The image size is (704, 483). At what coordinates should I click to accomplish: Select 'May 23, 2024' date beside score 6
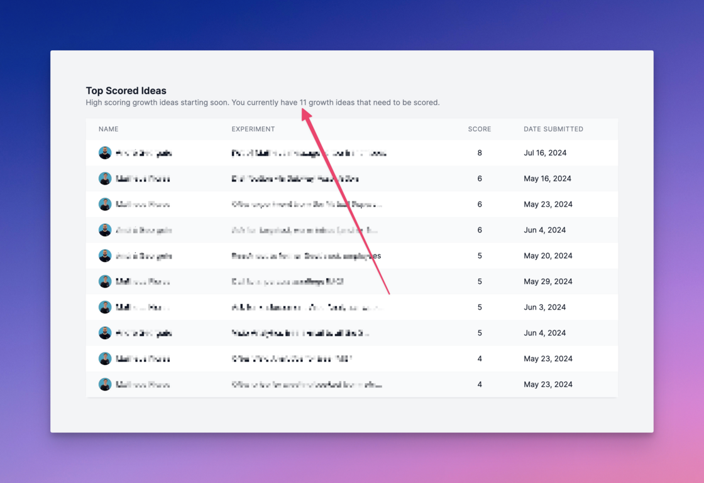click(547, 205)
